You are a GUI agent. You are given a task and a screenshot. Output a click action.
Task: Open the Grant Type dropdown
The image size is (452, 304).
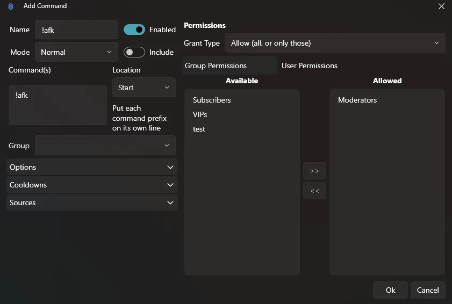(x=335, y=43)
